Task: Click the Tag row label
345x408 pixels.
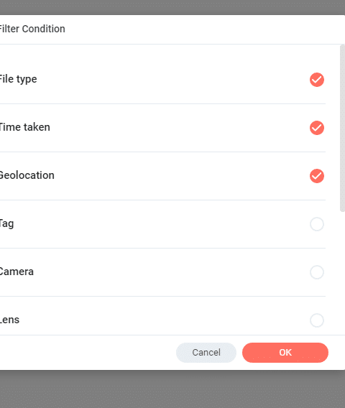Action: 6,224
